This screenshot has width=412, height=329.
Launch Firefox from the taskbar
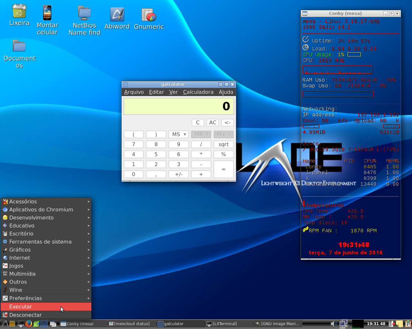click(28, 324)
